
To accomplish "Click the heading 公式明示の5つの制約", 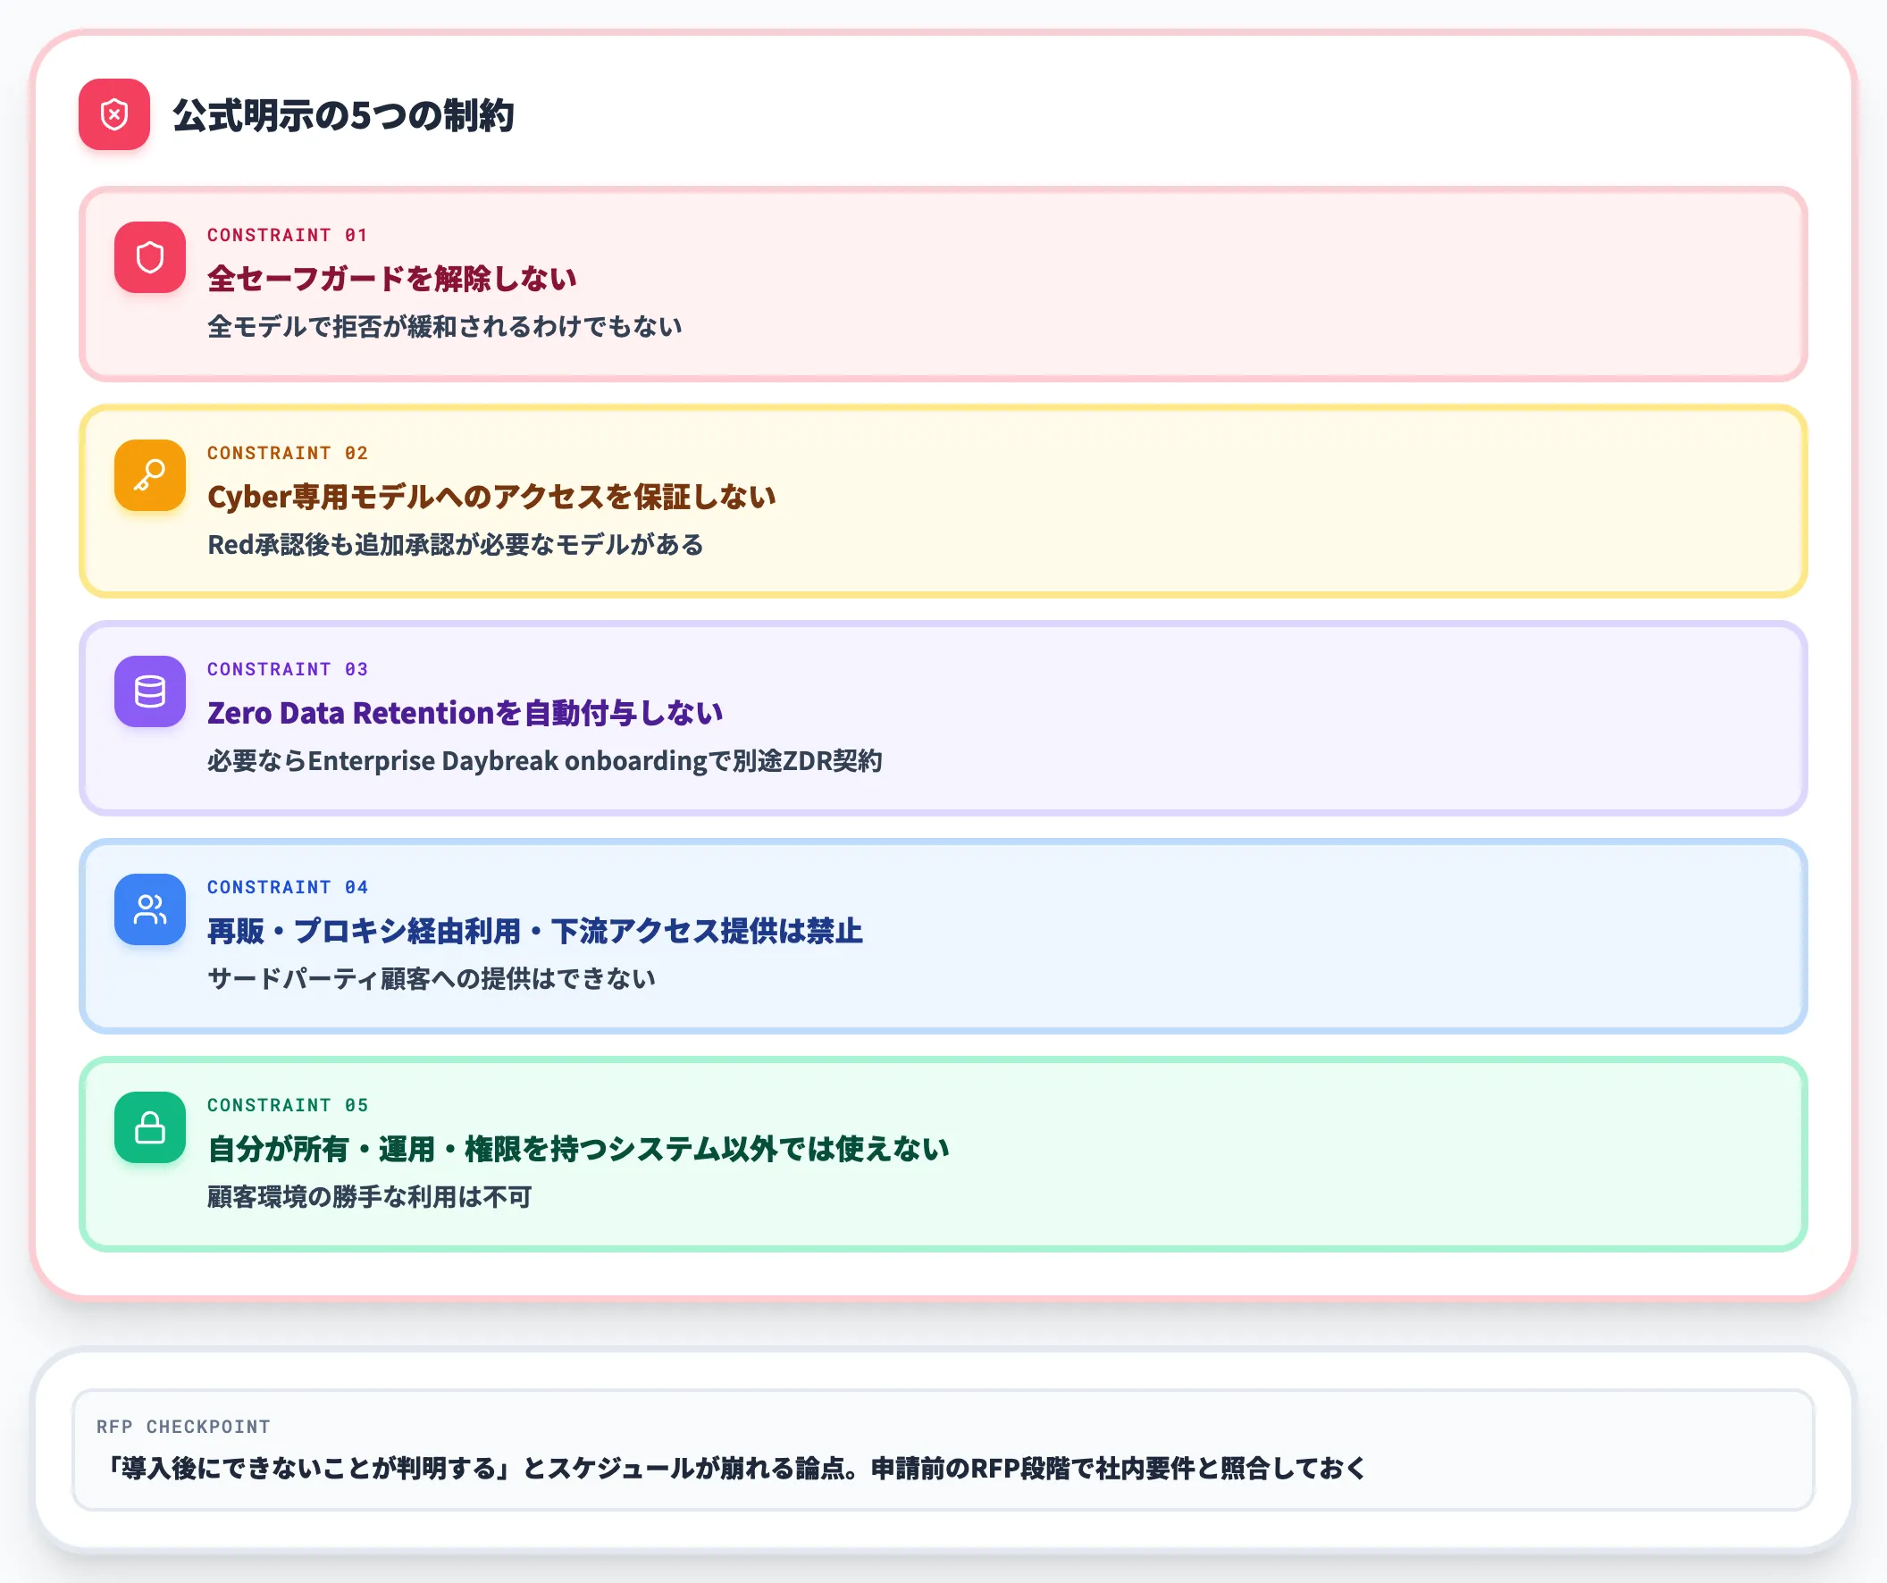I will point(343,116).
